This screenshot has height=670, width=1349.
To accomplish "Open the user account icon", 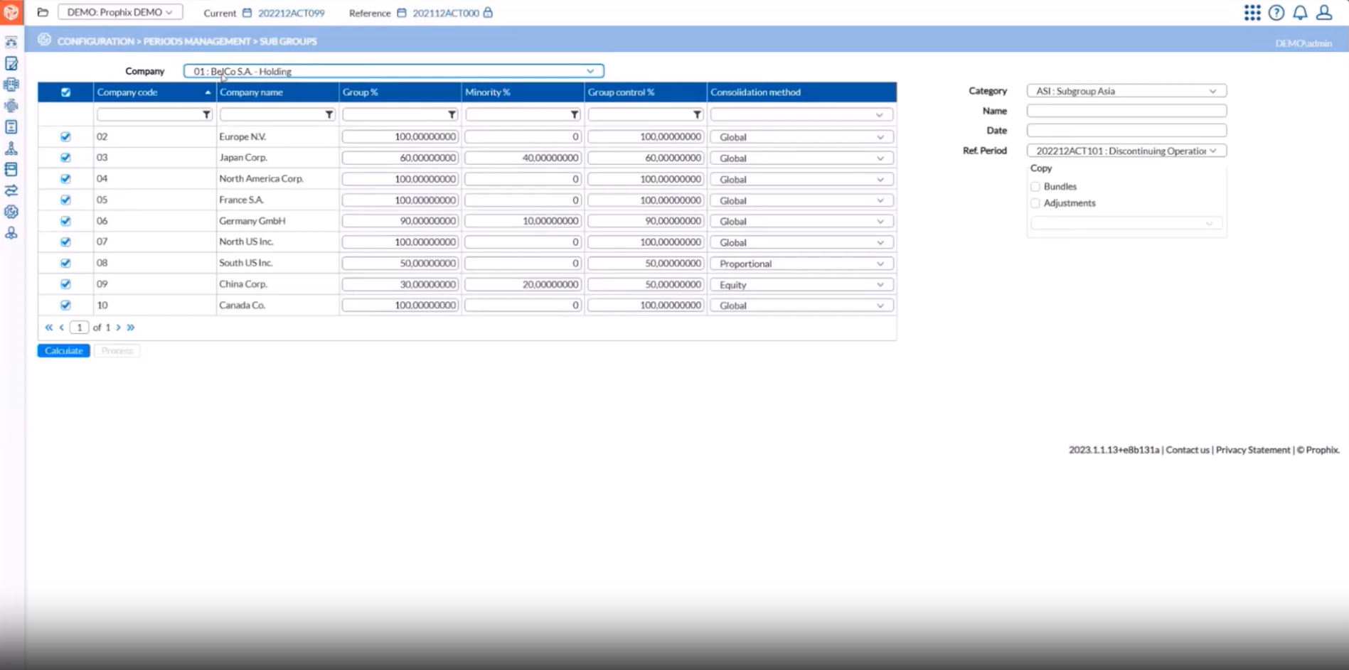I will click(x=1323, y=12).
